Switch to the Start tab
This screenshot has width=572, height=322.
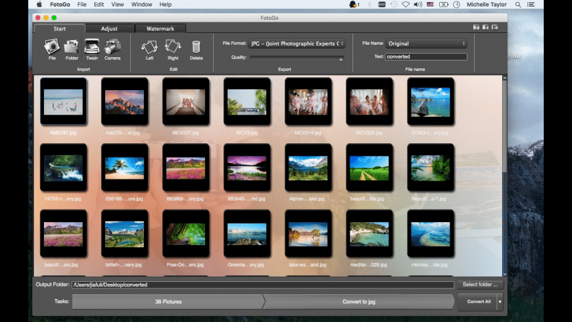(59, 28)
